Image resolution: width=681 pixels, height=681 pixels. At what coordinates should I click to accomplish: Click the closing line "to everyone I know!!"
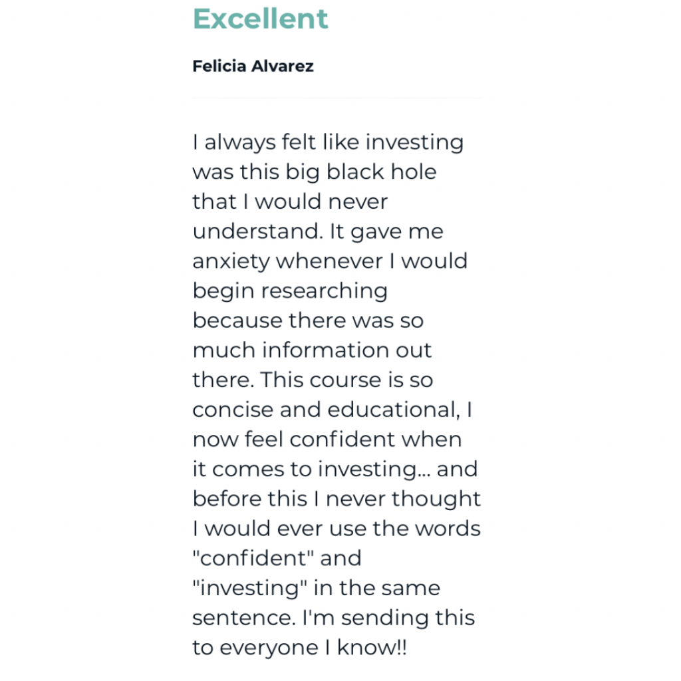[300, 648]
